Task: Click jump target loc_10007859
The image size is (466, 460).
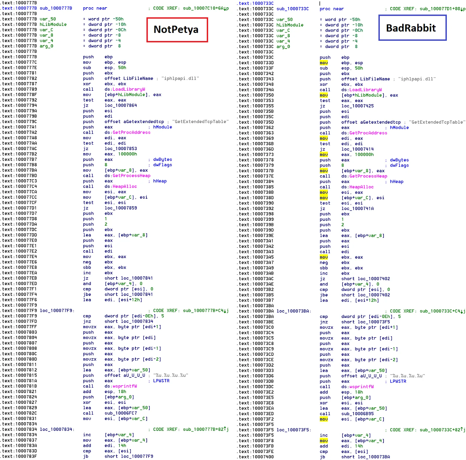Action: click(121, 208)
